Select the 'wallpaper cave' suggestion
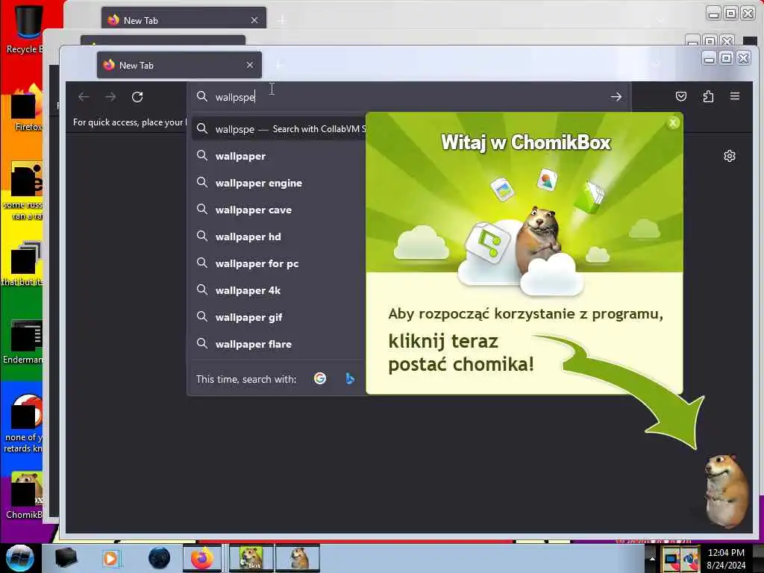This screenshot has width=764, height=573. click(x=278, y=210)
